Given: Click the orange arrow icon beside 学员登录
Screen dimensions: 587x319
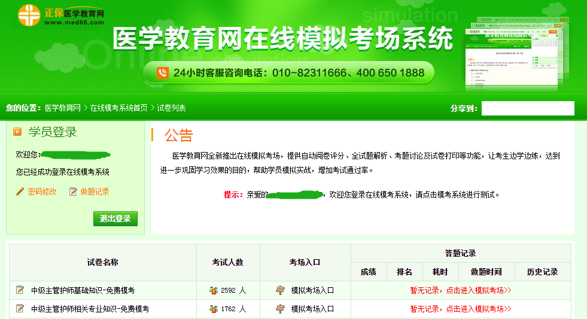Looking at the screenshot, I should click(17, 132).
